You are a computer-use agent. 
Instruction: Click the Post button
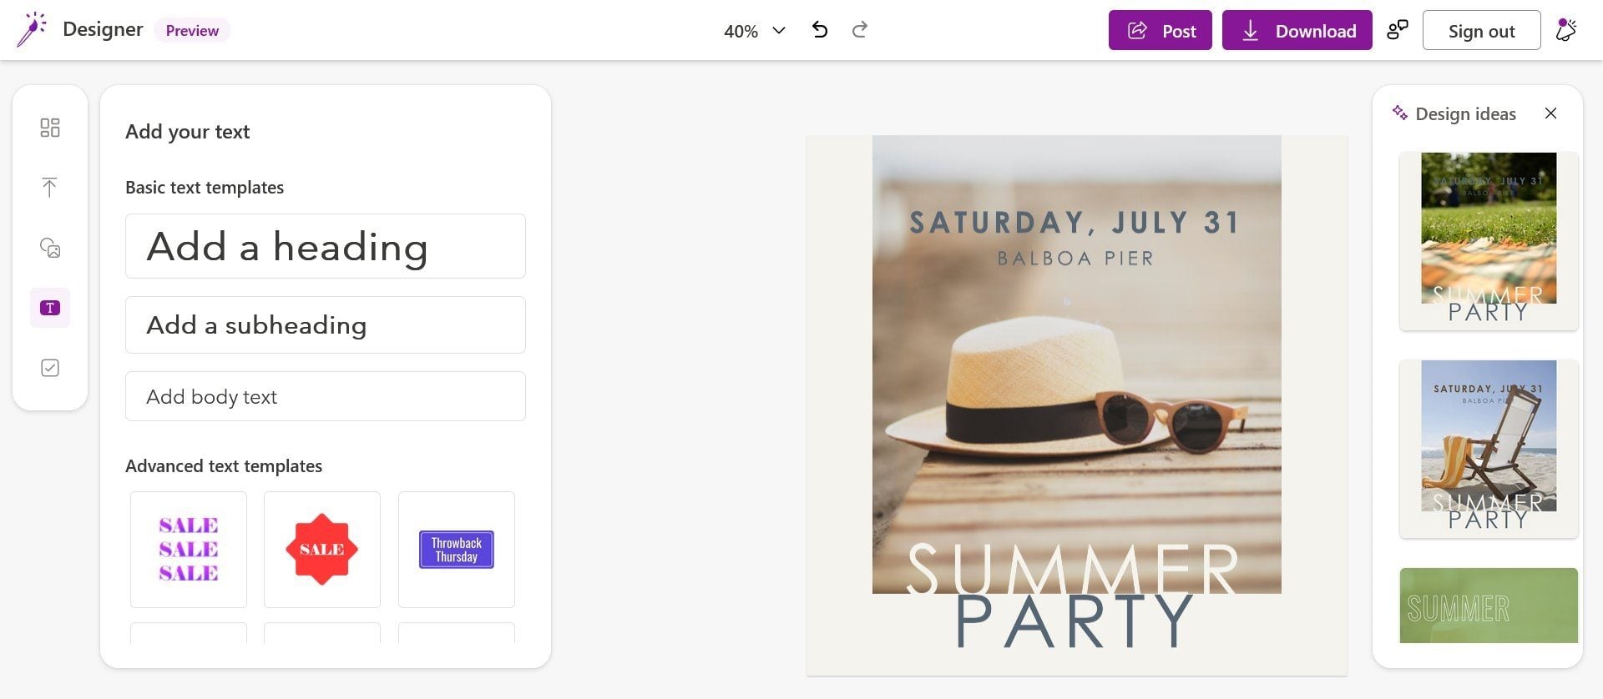click(1160, 31)
